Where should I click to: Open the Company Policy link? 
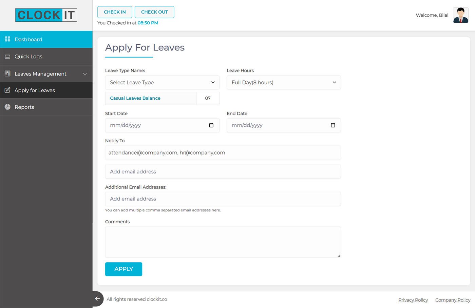[453, 300]
